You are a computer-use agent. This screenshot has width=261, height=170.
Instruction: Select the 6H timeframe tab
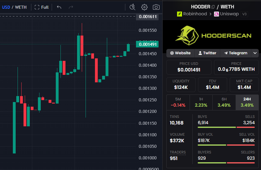(224, 102)
